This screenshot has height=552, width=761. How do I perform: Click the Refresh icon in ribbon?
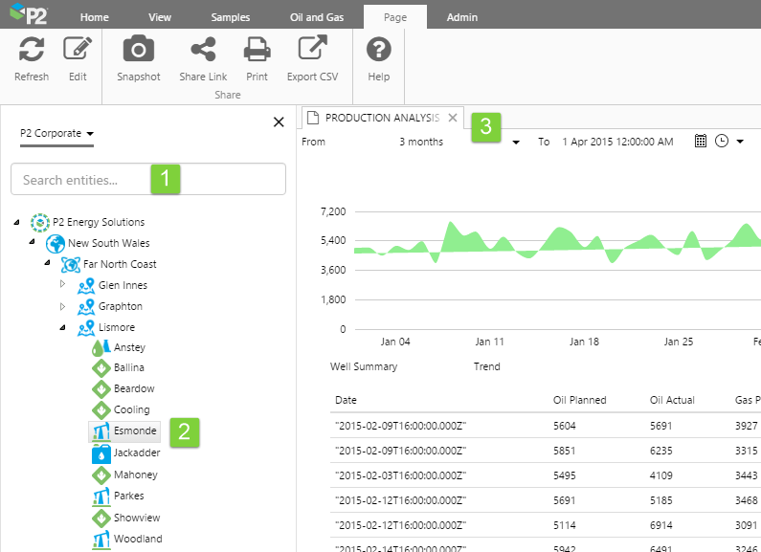(32, 50)
